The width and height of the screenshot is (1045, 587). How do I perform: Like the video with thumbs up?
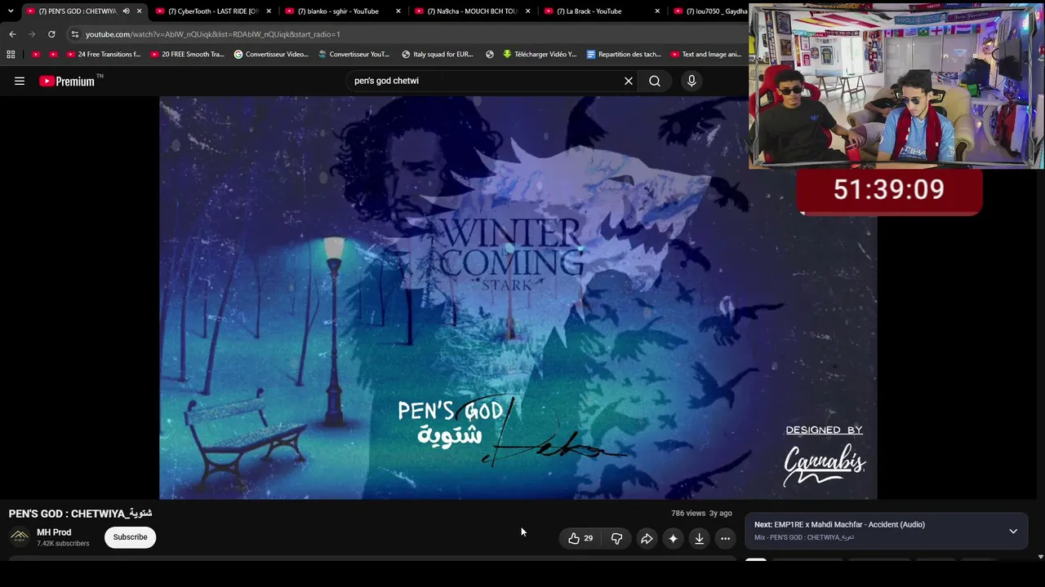580,538
